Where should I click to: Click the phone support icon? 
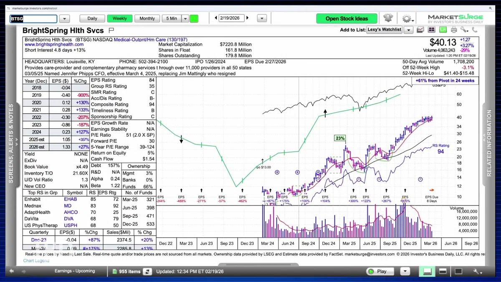pyautogui.click(x=475, y=30)
